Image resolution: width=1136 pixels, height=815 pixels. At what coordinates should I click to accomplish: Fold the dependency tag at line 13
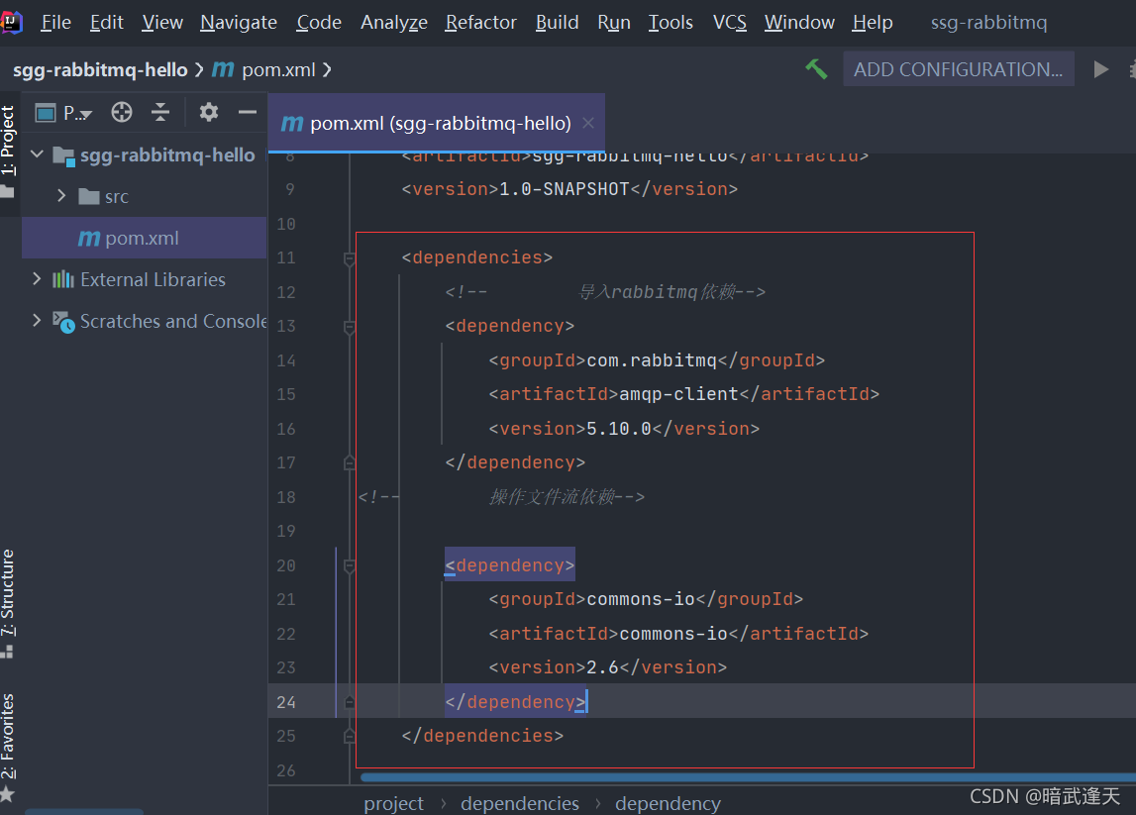pyautogui.click(x=350, y=328)
